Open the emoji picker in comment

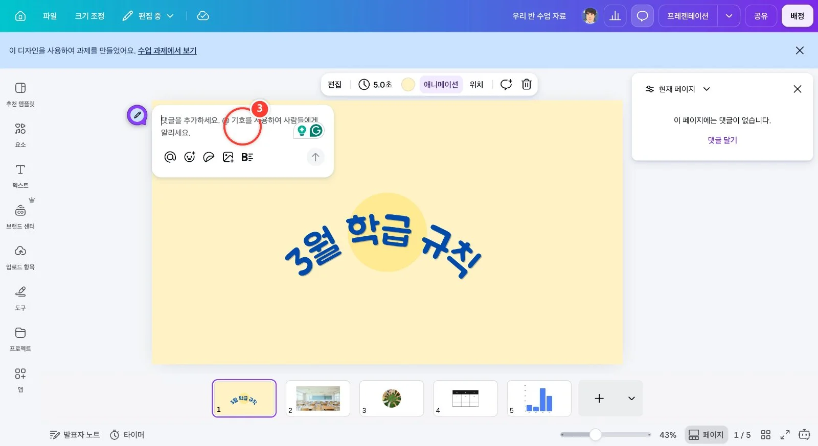pyautogui.click(x=189, y=157)
